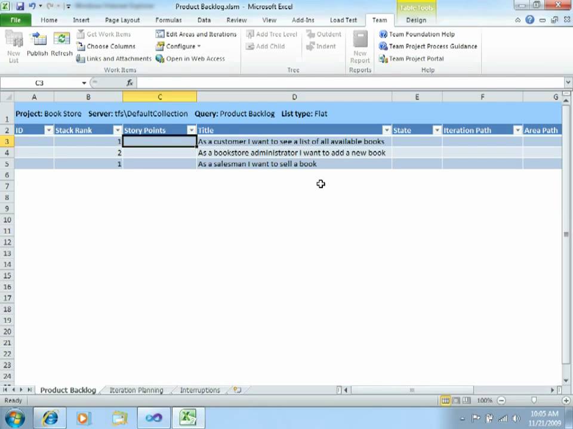Viewport: 573px width, 429px height.
Task: Click the Windows Start button
Action: point(14,418)
